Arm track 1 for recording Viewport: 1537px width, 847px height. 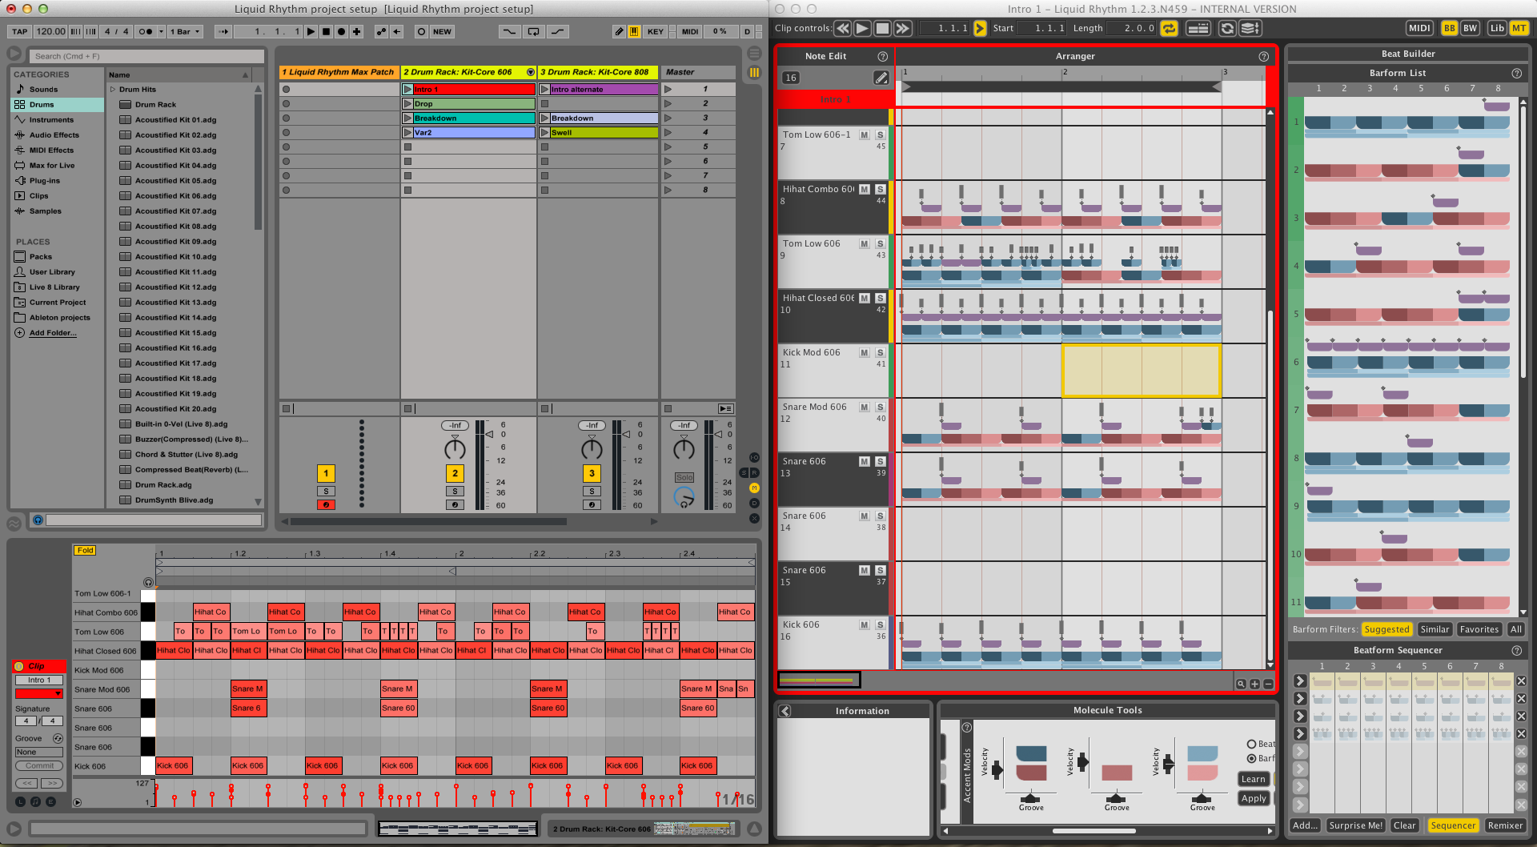click(326, 504)
